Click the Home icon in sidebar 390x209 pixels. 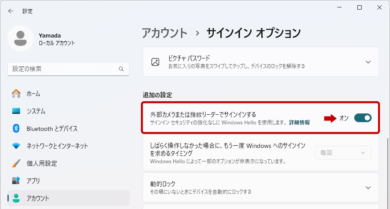click(x=16, y=93)
